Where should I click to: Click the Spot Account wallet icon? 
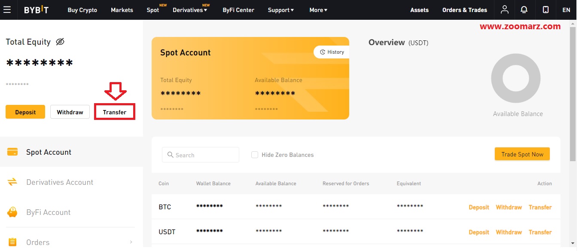click(x=12, y=152)
